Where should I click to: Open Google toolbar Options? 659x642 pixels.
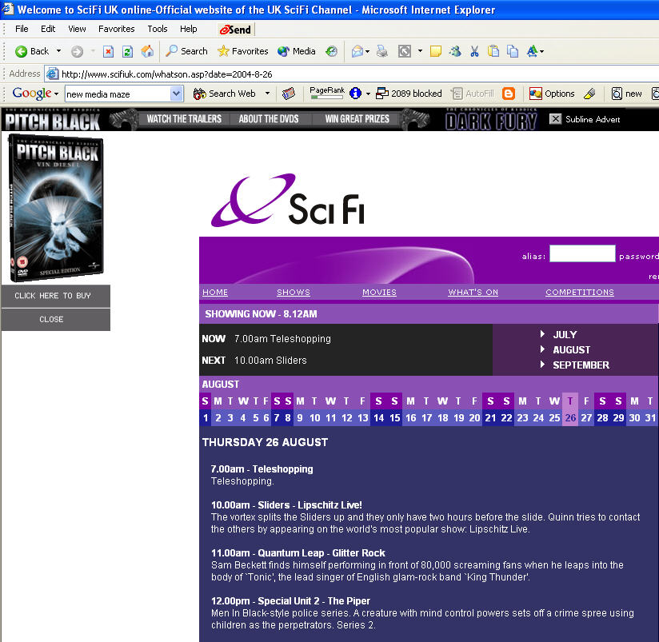[x=552, y=94]
